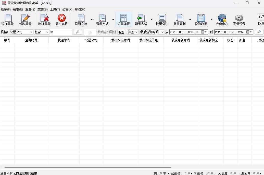Click the 设置 auto-refresh settings button

pyautogui.click(x=121, y=32)
